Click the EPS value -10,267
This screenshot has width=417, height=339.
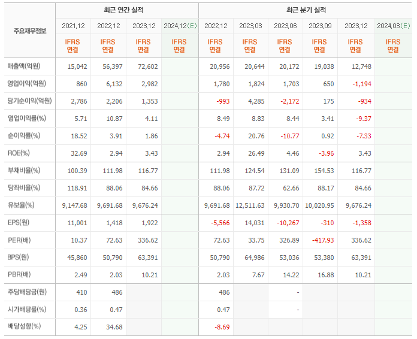[288, 223]
